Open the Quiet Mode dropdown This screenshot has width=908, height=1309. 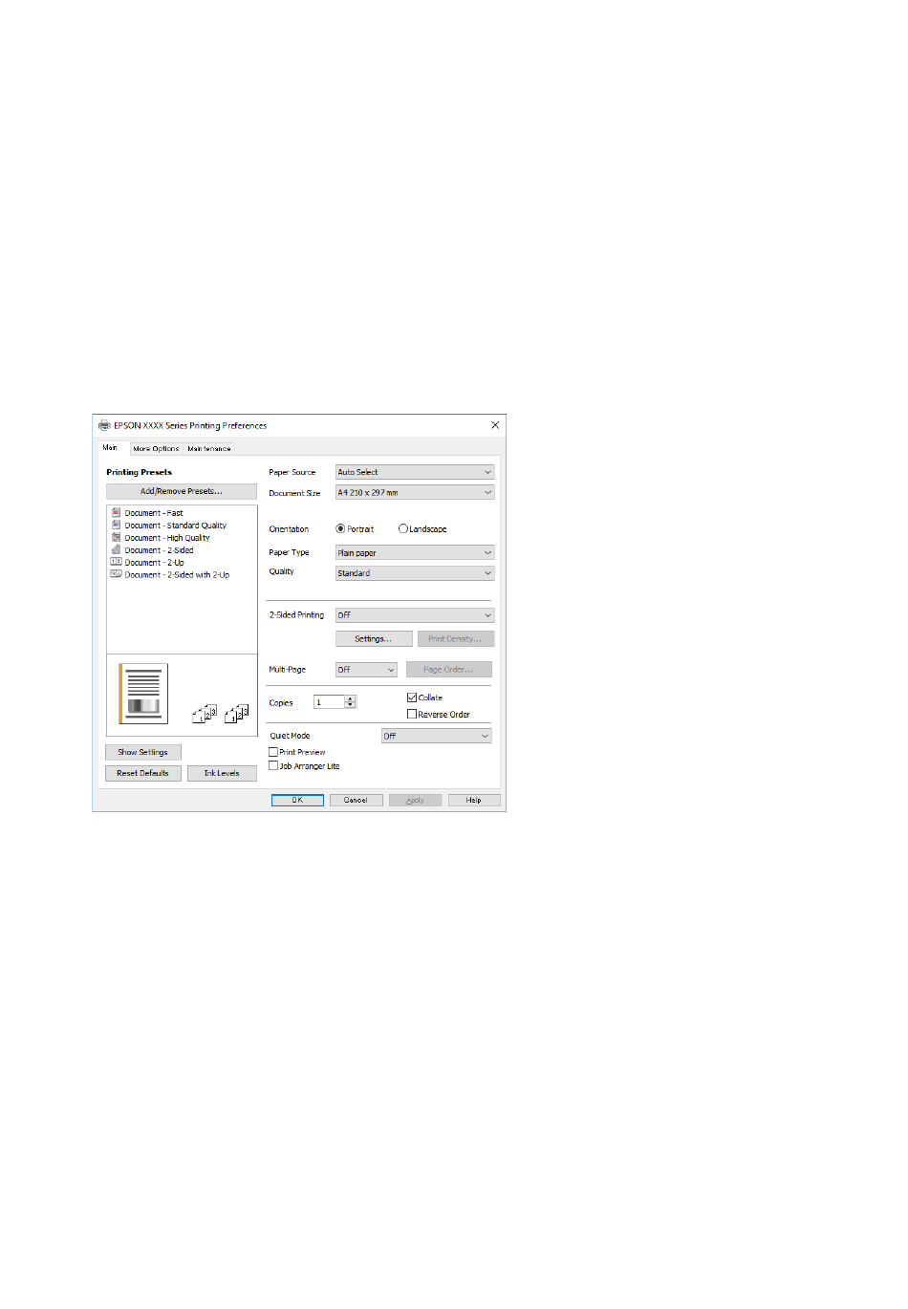coord(437,736)
